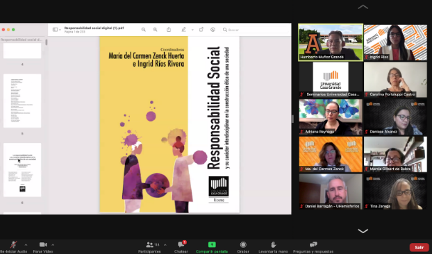The image size is (432, 254).
Task: Select Adriana Reynaga video tile
Action: [x=331, y=117]
